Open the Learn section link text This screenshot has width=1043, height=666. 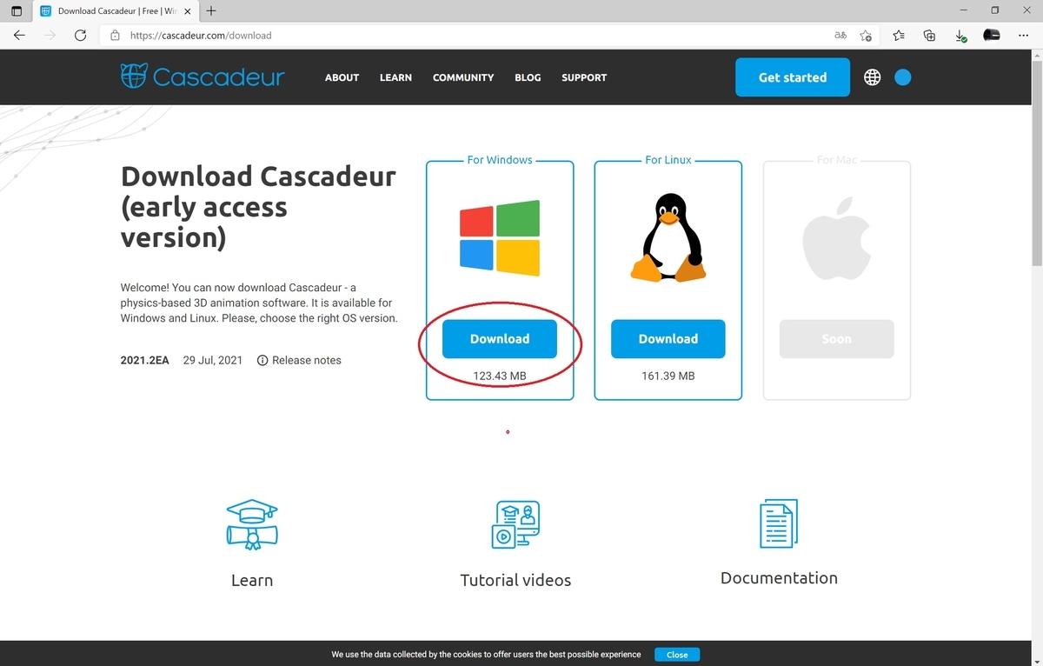(x=252, y=581)
